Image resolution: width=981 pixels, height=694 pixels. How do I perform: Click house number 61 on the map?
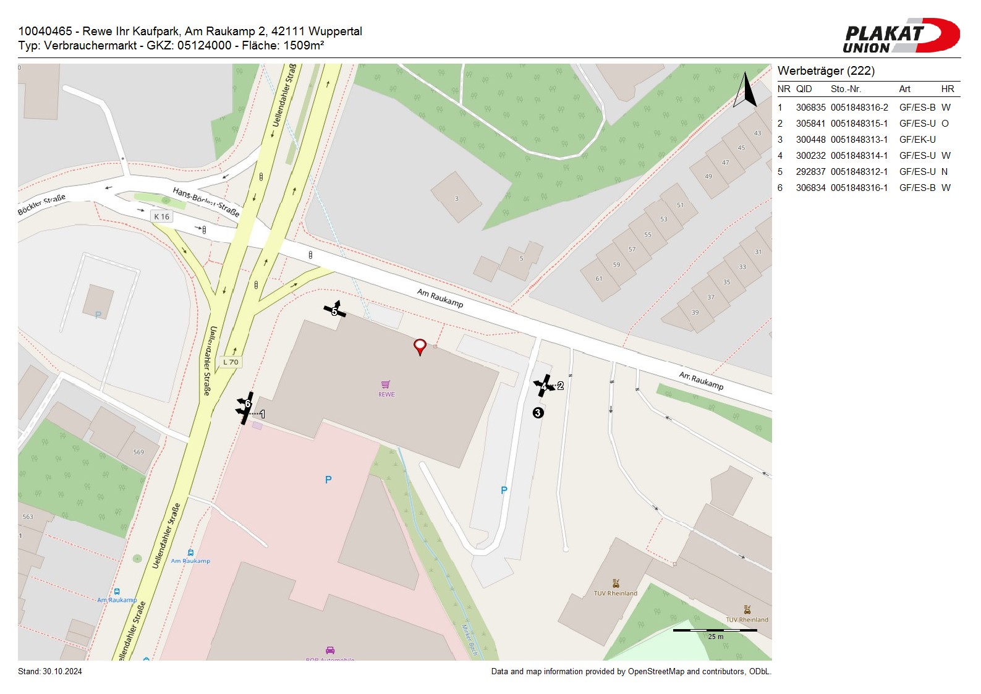pyautogui.click(x=598, y=279)
